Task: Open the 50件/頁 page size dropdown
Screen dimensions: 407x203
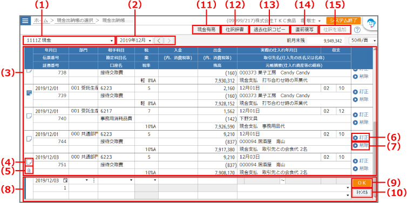Action: (x=363, y=40)
